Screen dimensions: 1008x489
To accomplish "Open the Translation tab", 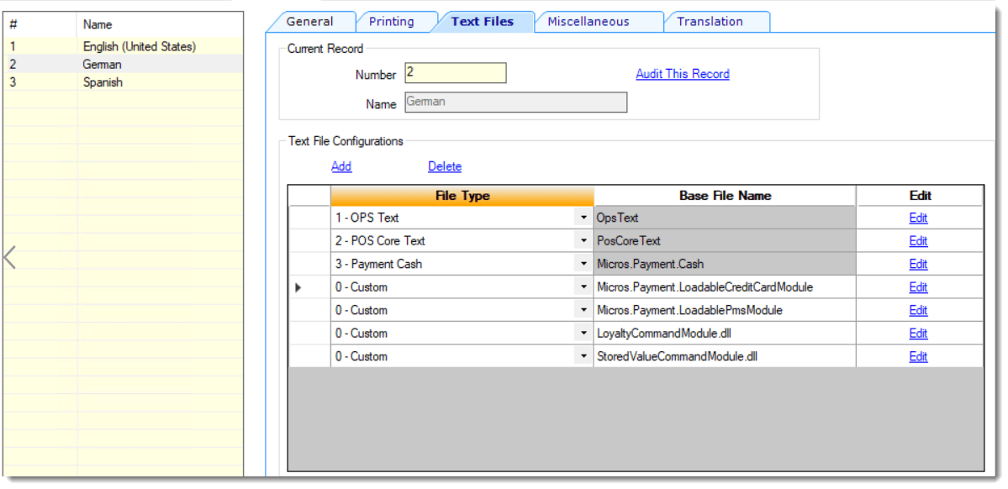I will (710, 22).
